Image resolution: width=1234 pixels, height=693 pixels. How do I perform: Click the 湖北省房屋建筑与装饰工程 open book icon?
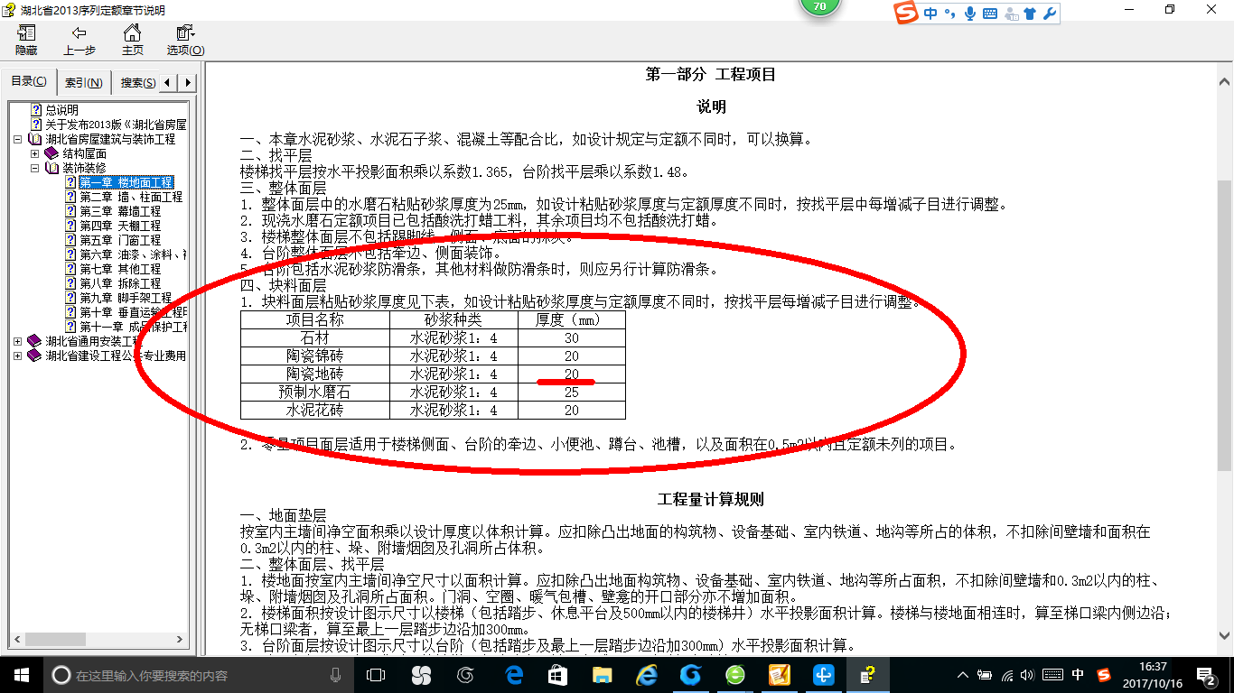34,139
